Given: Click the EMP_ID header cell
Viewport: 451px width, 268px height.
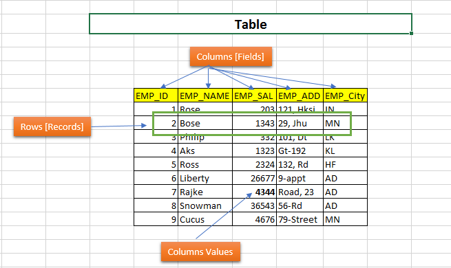Looking at the screenshot, I should coord(156,96).
